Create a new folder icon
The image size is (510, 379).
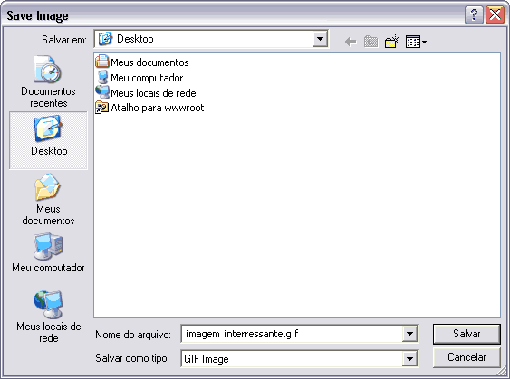point(392,42)
